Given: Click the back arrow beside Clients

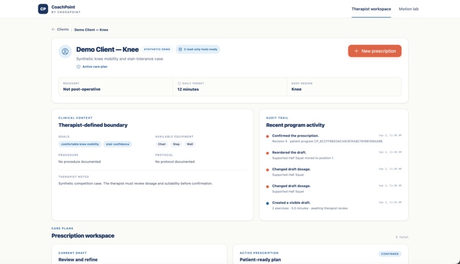Looking at the screenshot, I should point(53,29).
